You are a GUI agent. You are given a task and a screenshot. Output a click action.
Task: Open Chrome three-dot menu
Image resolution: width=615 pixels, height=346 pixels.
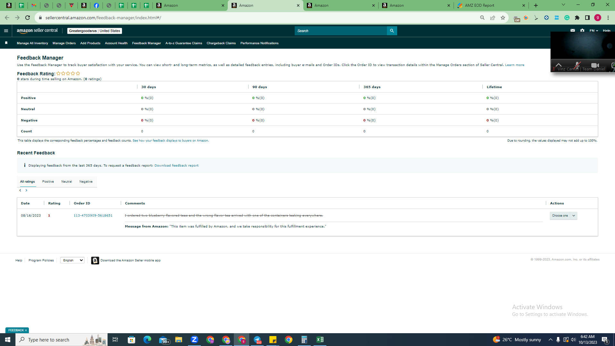[608, 18]
